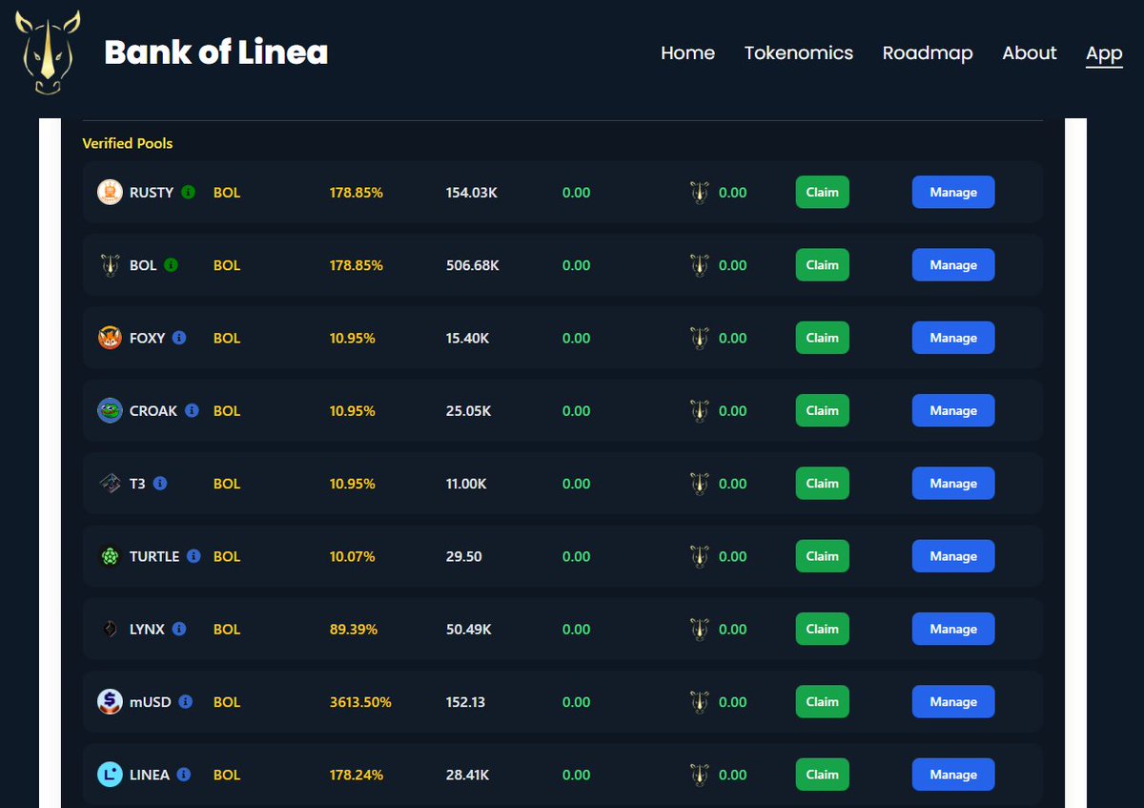Go to the Home page

687,53
